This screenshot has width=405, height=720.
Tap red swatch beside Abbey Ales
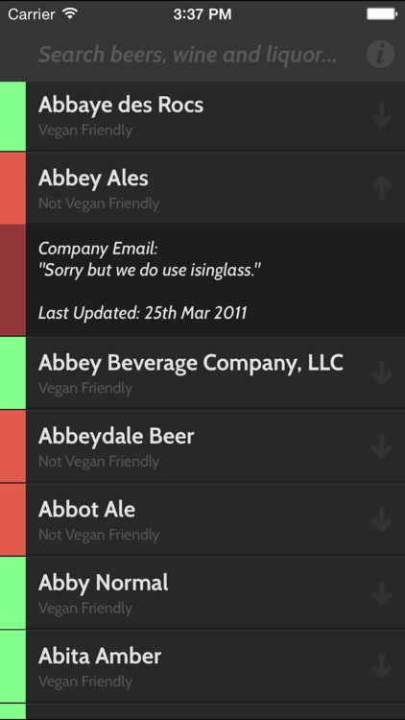pyautogui.click(x=12, y=188)
